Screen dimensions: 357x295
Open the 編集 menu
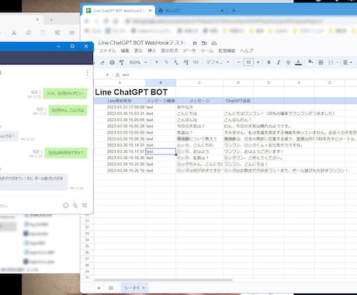click(x=125, y=50)
